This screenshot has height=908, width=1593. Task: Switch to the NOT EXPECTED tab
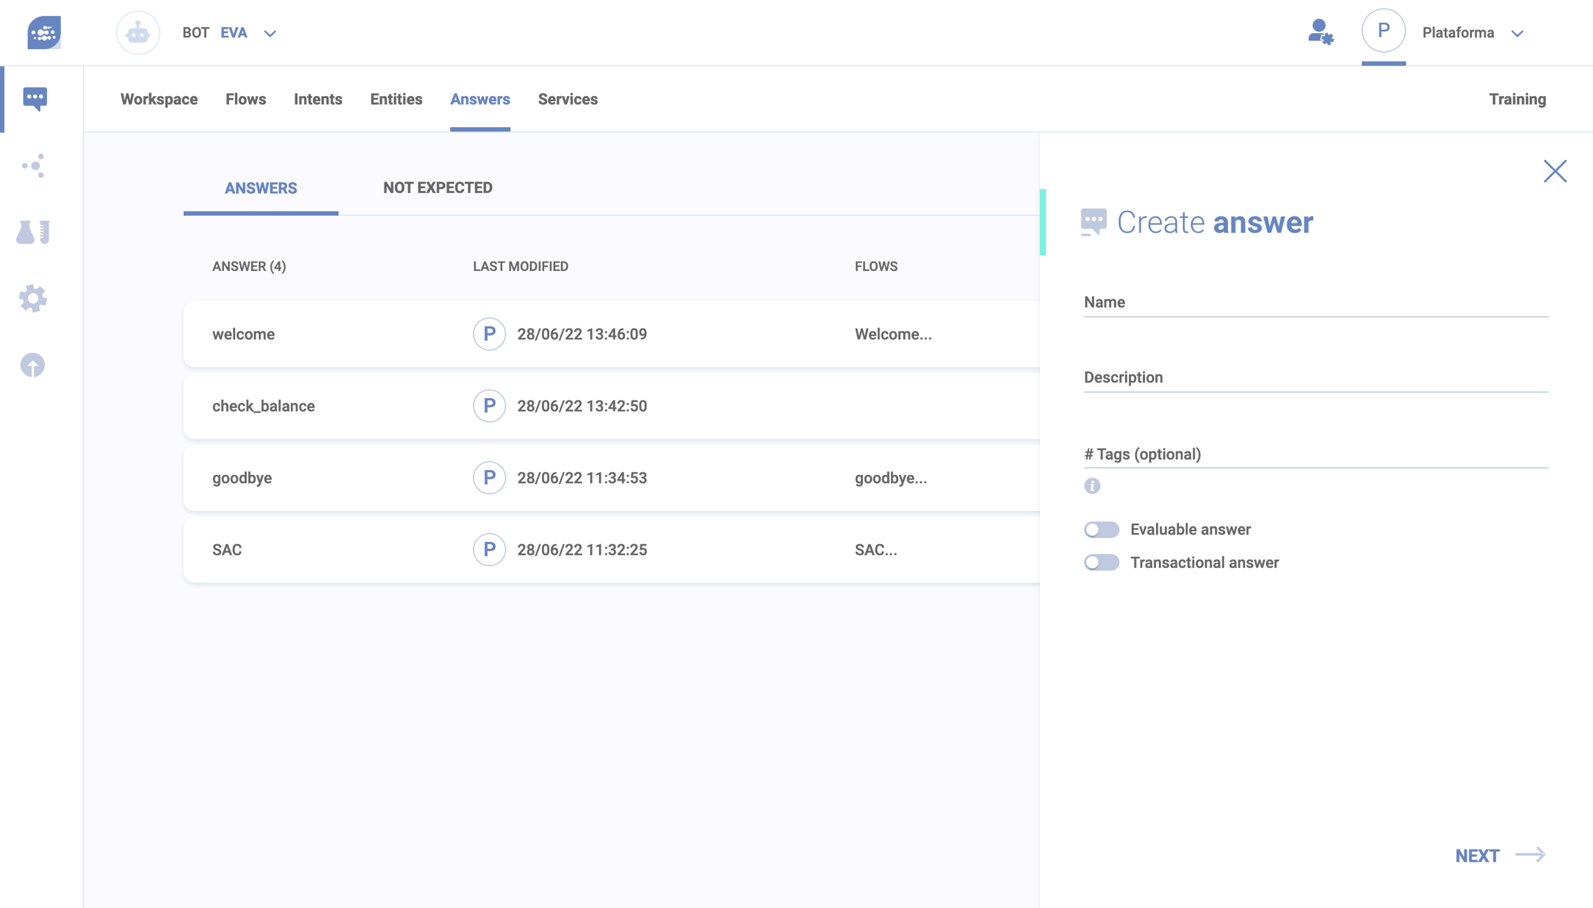pyautogui.click(x=437, y=187)
